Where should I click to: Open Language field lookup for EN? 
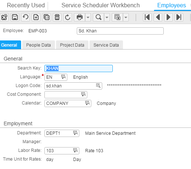[63, 77]
